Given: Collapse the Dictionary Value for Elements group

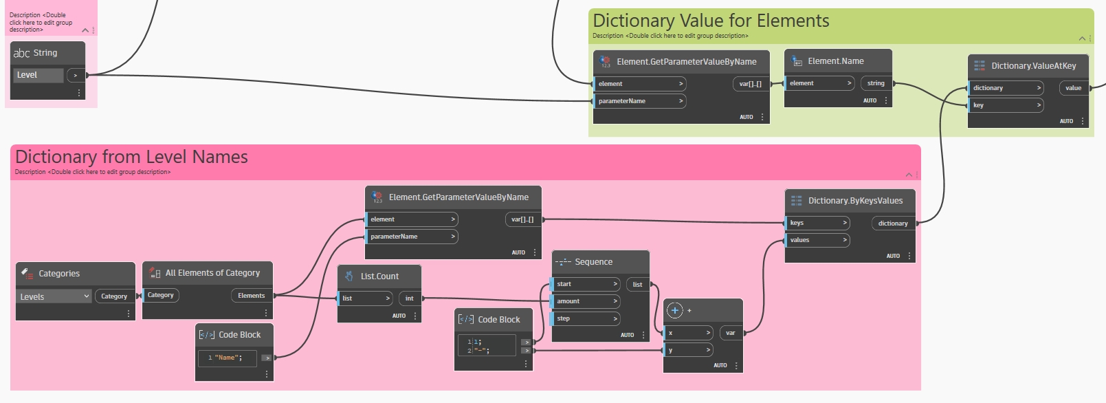Looking at the screenshot, I should [1082, 39].
